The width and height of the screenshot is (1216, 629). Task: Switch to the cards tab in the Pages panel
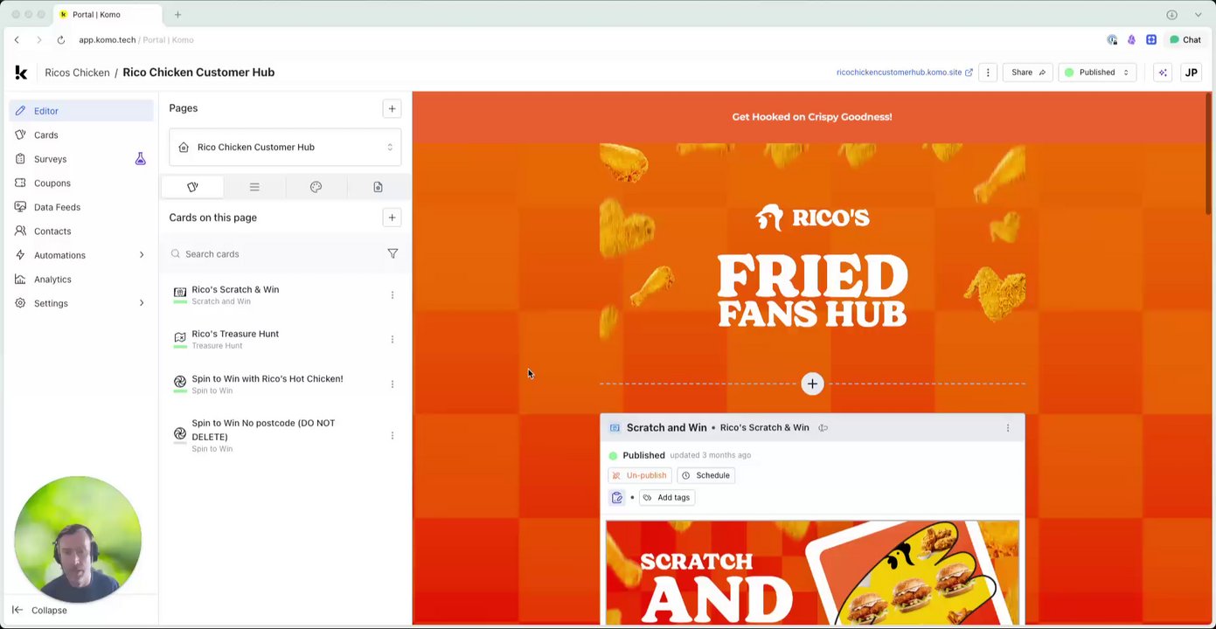(x=192, y=187)
